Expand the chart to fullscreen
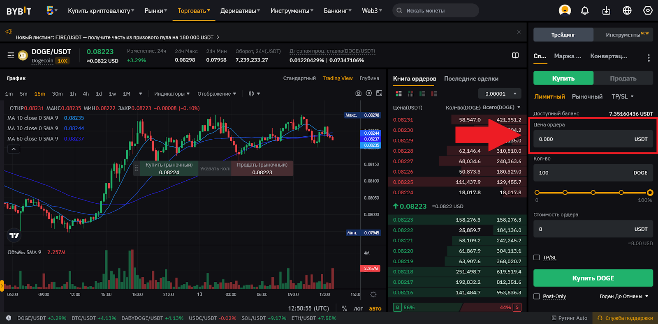Screen dimensions: 658x324 point(379,94)
